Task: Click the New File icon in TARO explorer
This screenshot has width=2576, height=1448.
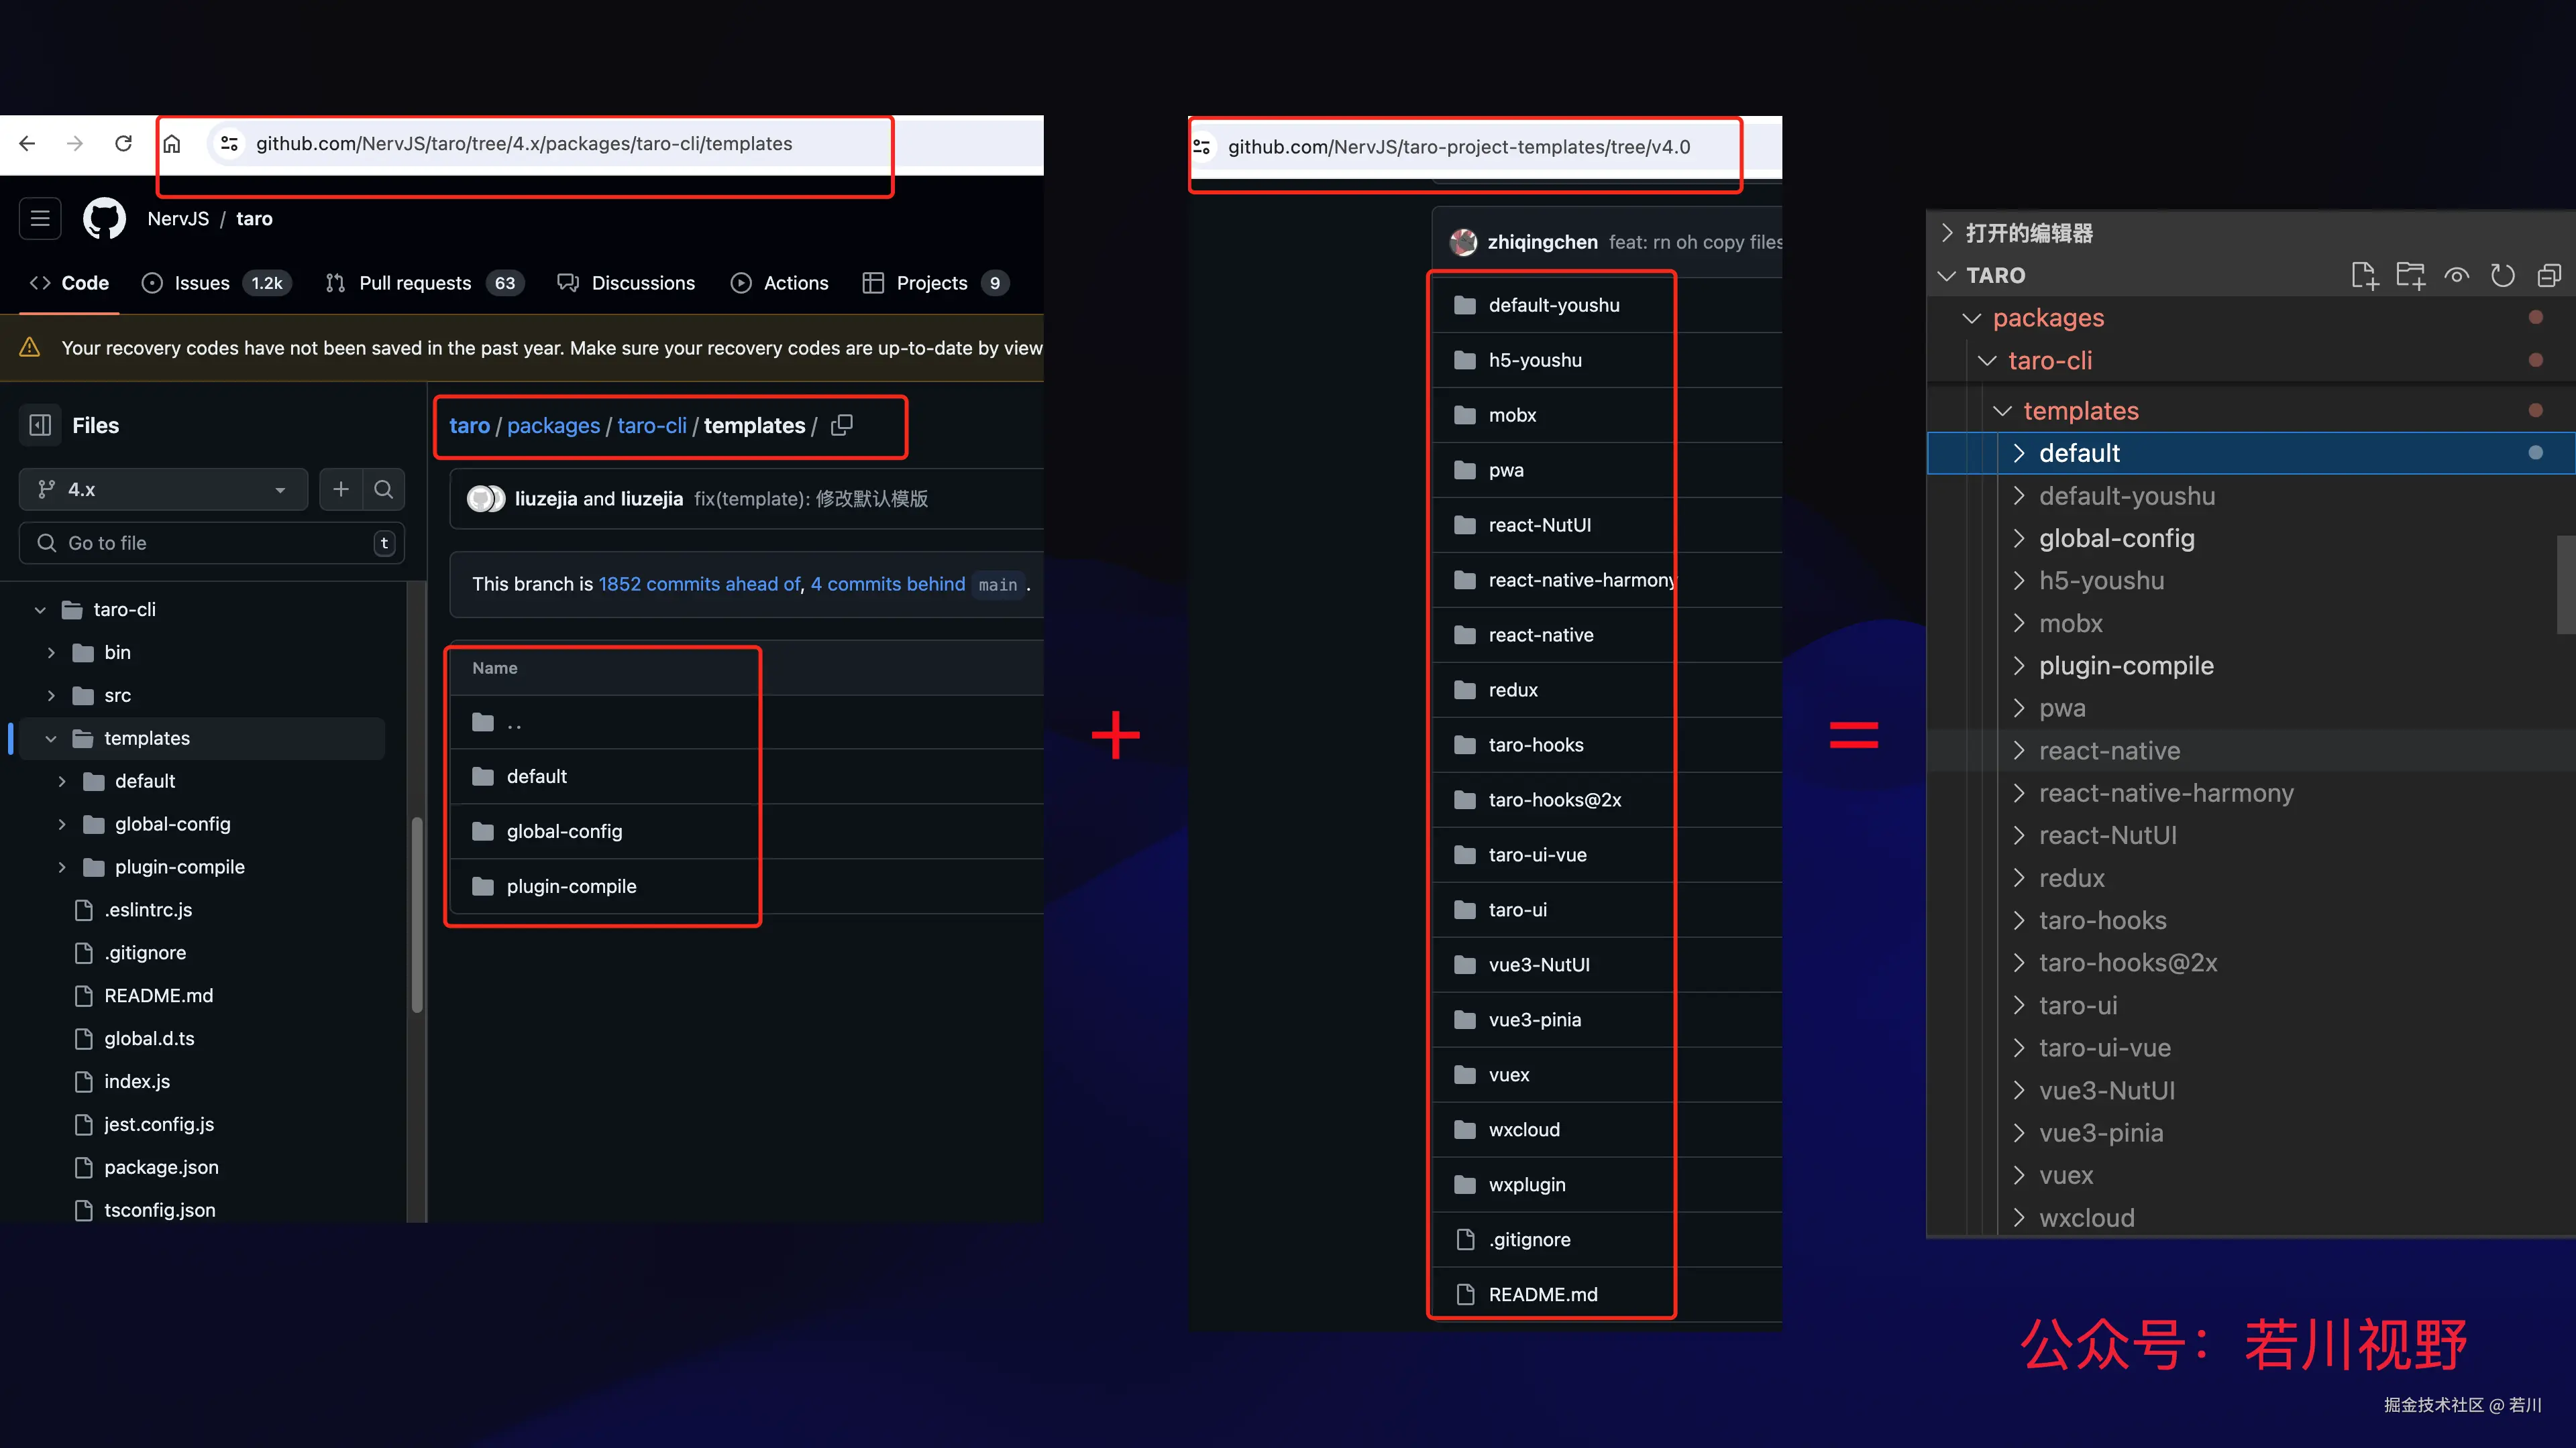Action: (x=2364, y=275)
